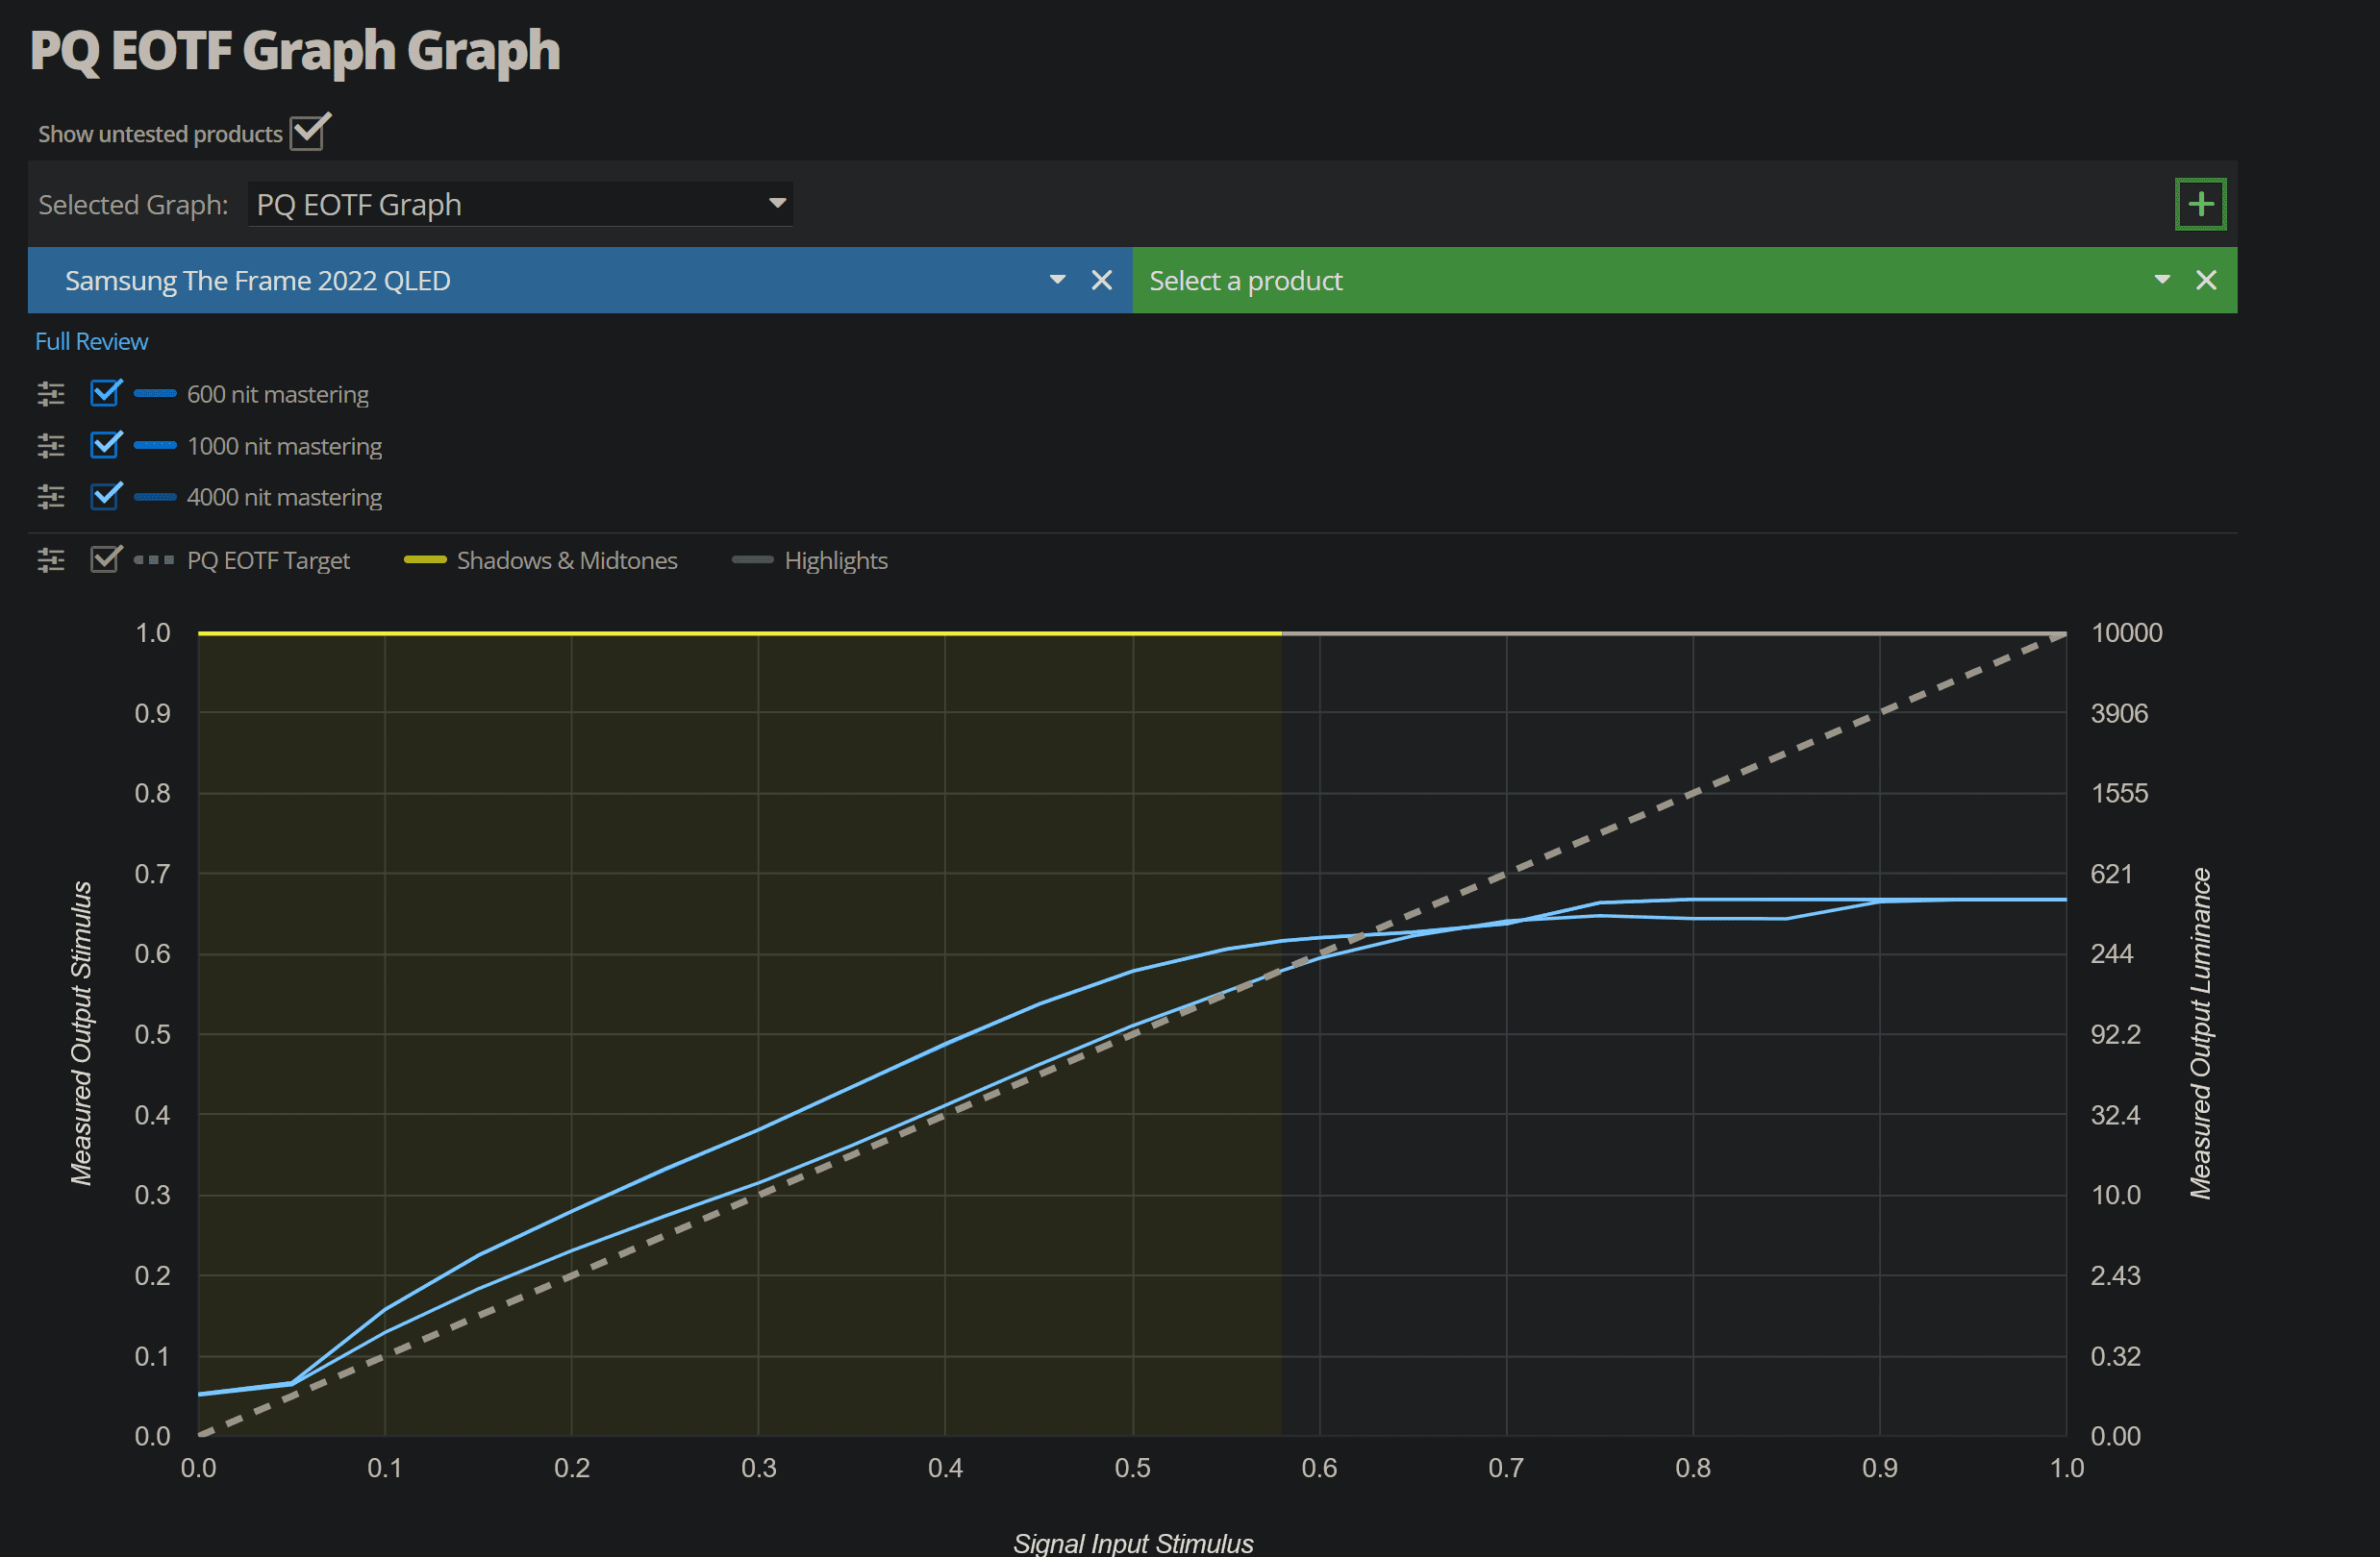The image size is (2380, 1557).
Task: Click the 1000 nit mastering blue line swatch
Action: coord(155,446)
